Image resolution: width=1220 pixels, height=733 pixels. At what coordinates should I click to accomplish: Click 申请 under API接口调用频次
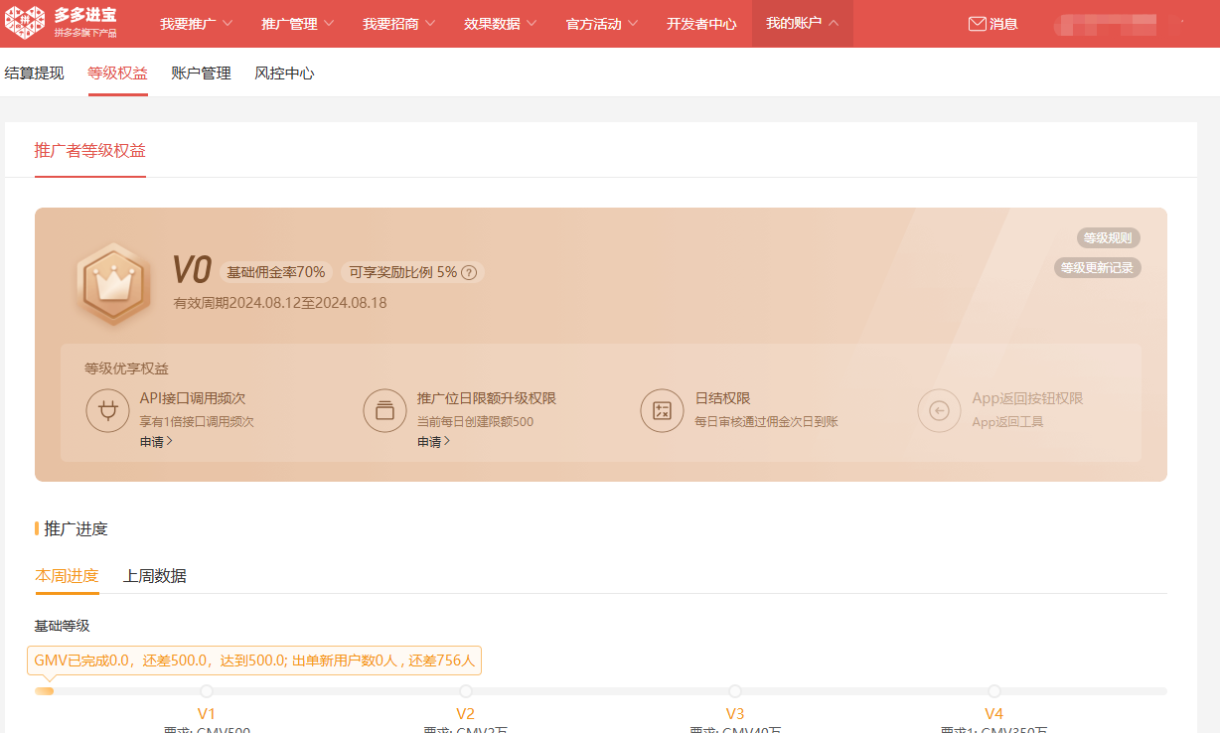(x=156, y=442)
